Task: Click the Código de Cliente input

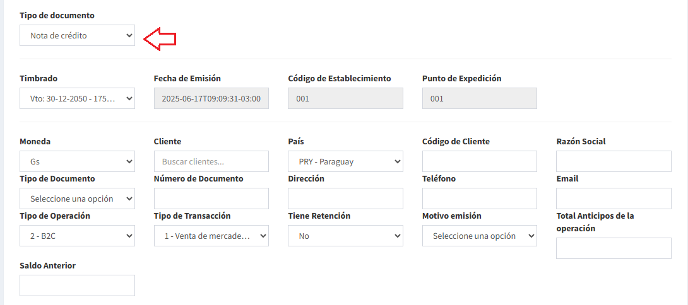Action: point(480,162)
